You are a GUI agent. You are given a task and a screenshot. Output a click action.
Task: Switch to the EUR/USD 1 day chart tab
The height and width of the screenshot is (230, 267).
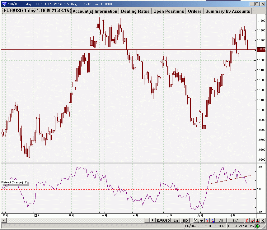tap(36, 11)
